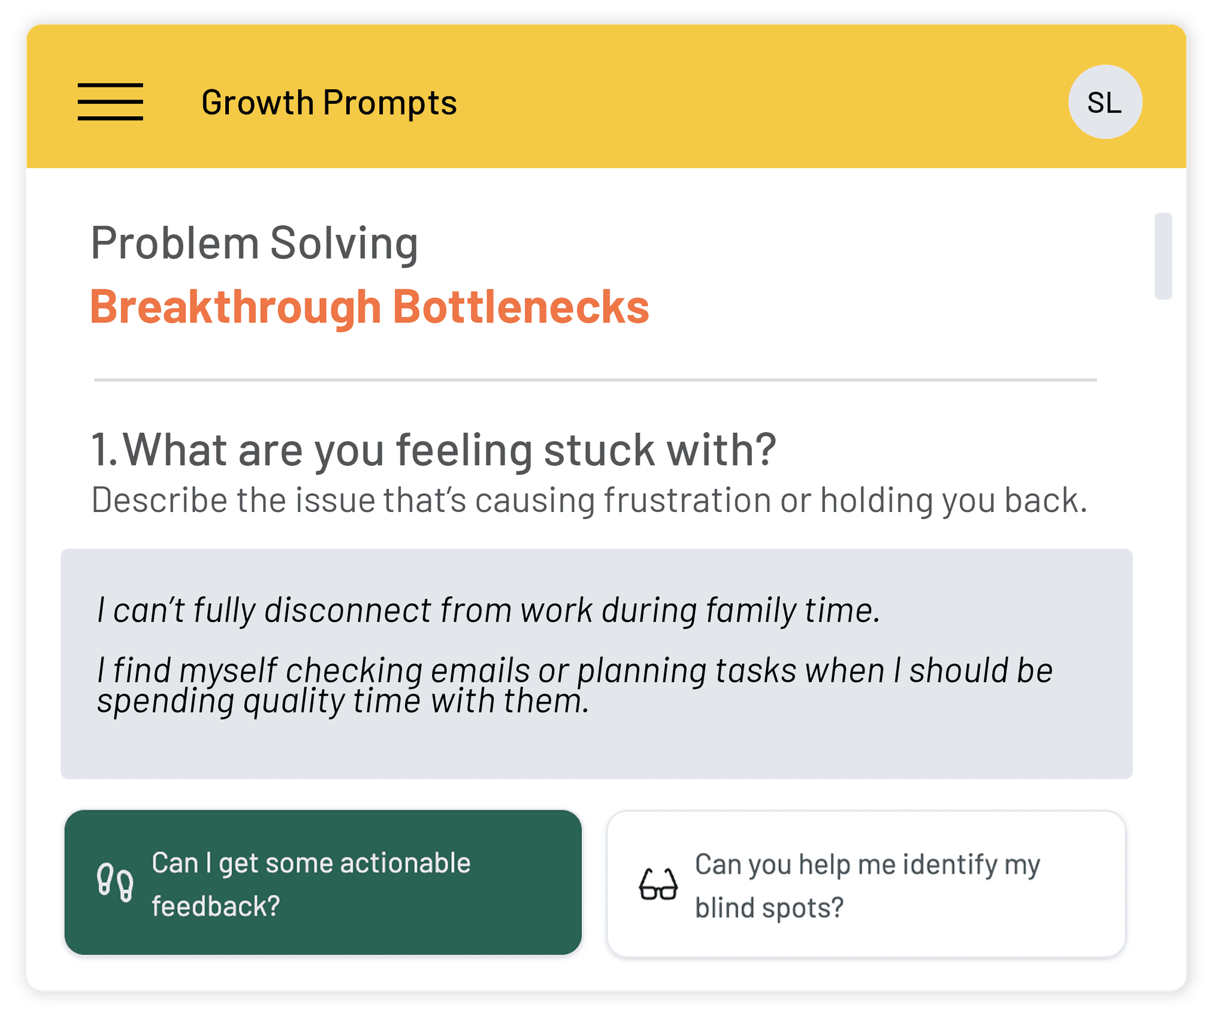Click the divider line under Breakthrough Bottlenecks

click(x=595, y=380)
